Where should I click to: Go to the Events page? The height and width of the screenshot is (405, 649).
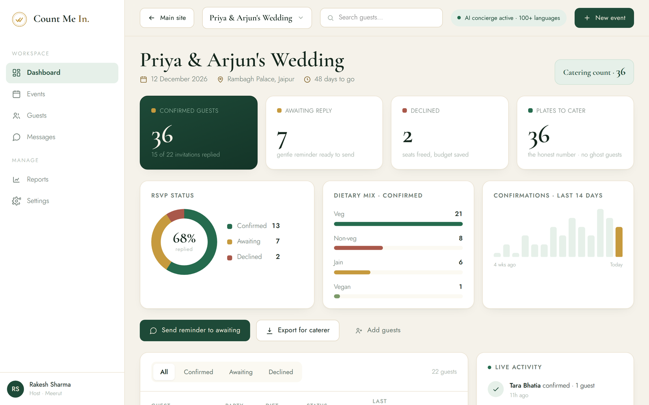[x=62, y=94]
